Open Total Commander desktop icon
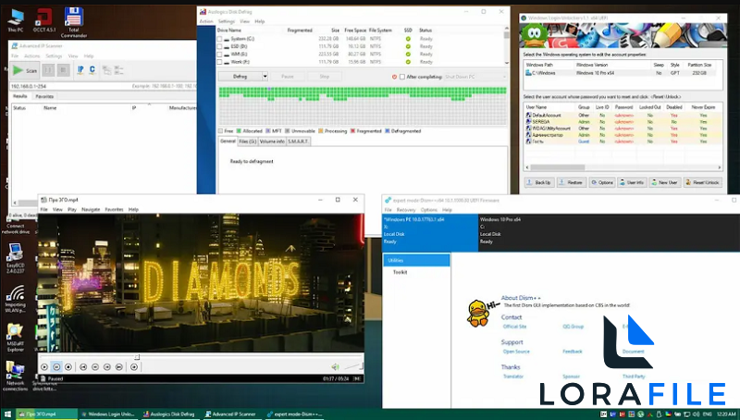Viewport: 740px width, 420px height. coord(74,22)
